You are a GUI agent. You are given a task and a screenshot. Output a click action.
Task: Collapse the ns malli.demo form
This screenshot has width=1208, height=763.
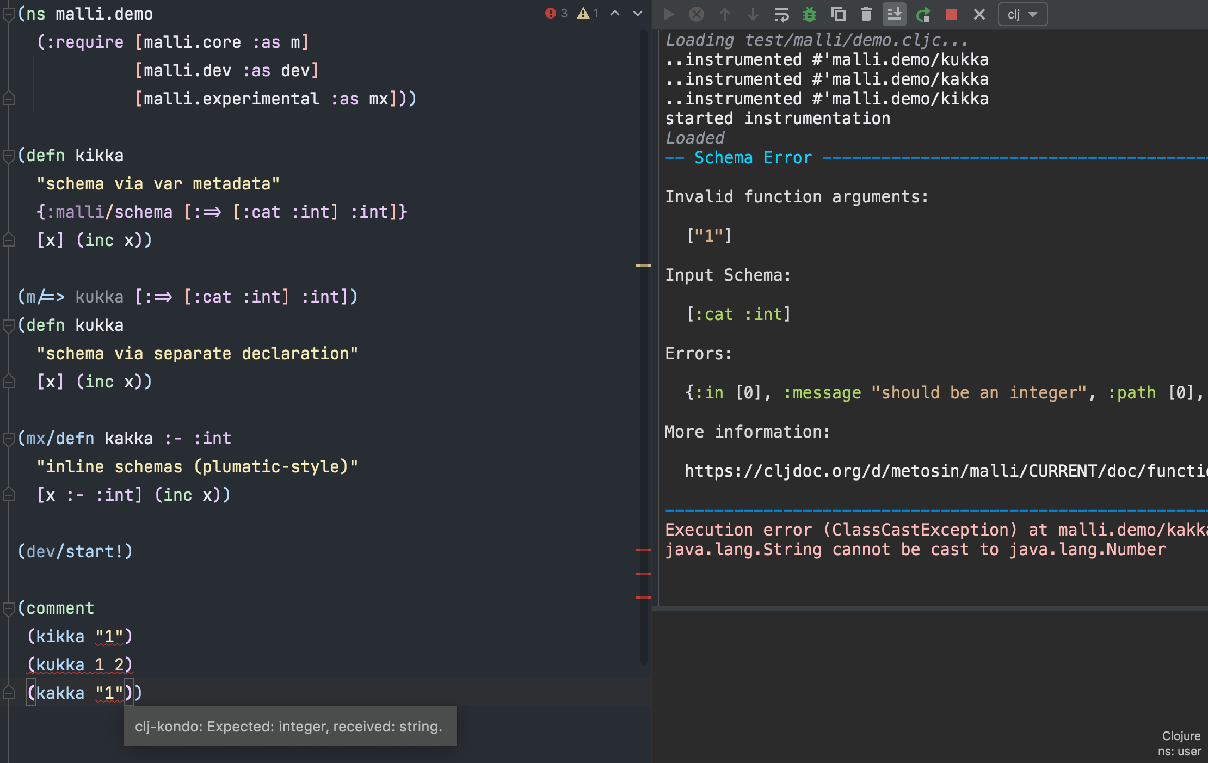click(x=8, y=15)
